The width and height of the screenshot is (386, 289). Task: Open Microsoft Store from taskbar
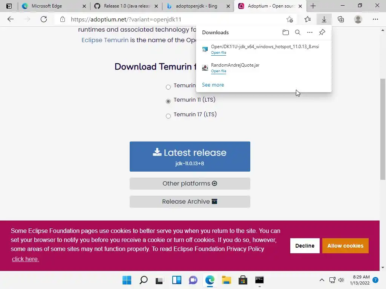[243, 280]
